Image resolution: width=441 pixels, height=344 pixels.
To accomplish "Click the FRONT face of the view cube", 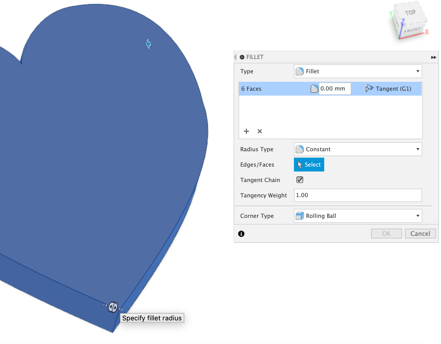I will [413, 30].
